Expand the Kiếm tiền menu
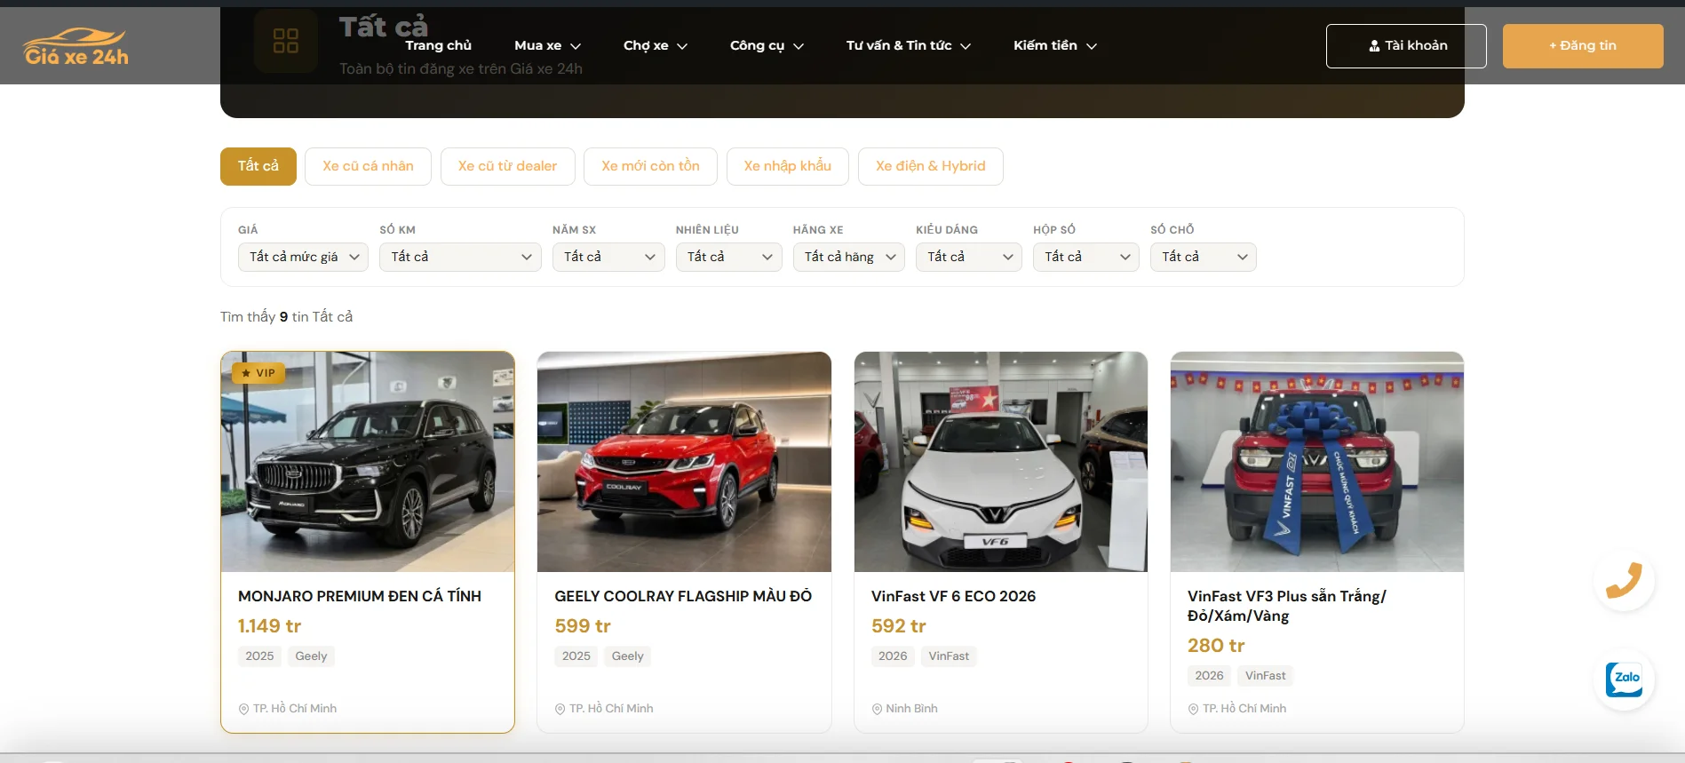This screenshot has width=1685, height=763. point(1055,45)
